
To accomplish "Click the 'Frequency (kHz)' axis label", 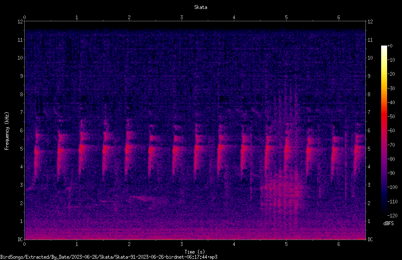I will tap(7, 131).
